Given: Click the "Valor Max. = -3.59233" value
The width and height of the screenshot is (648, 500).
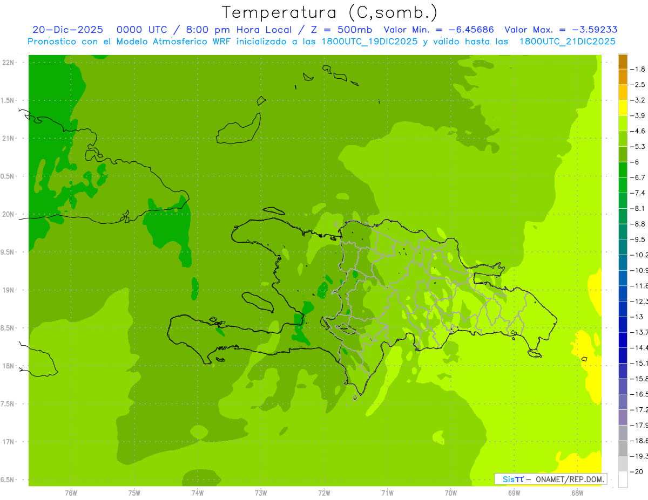Looking at the screenshot, I should click(x=561, y=30).
